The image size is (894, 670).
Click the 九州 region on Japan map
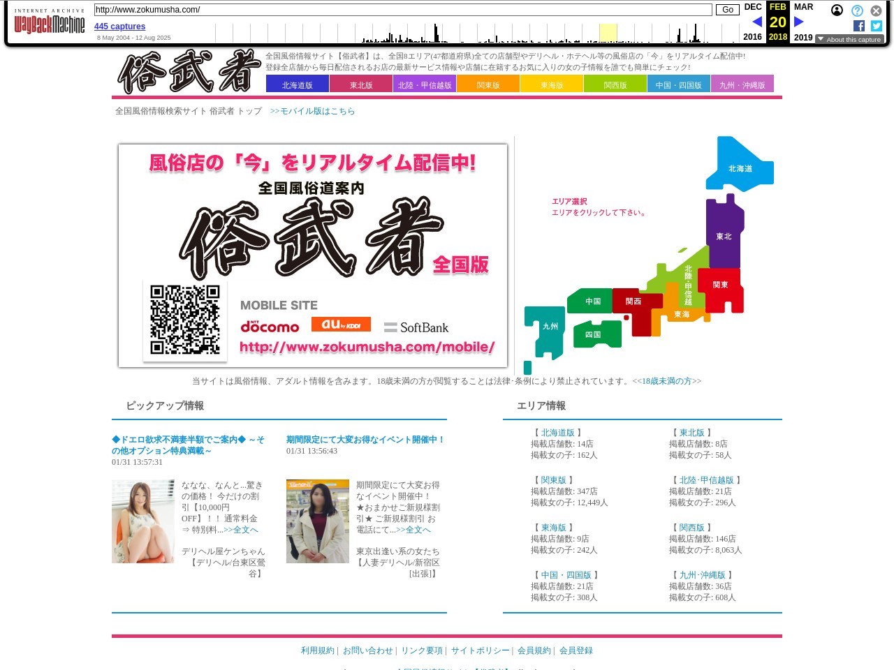click(x=549, y=327)
